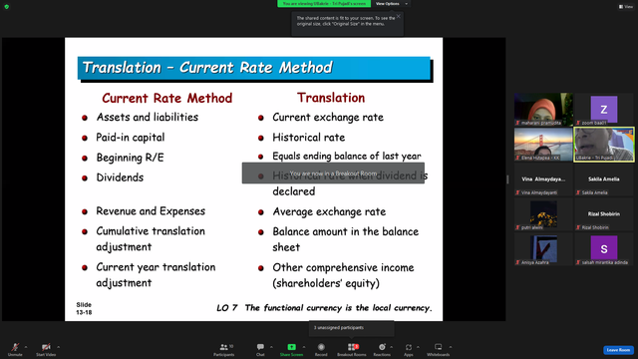Image resolution: width=638 pixels, height=359 pixels.
Task: Click 'Beginning R/E' bullet text
Action: 130,158
